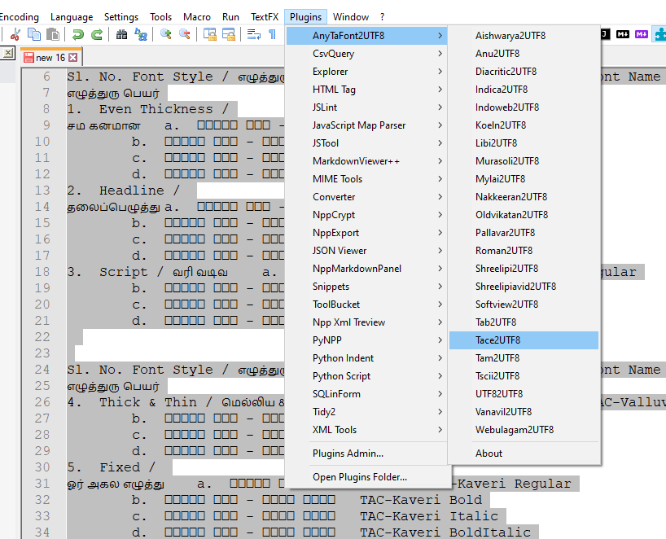Click the Copy icon in toolbar
666x539 pixels.
(x=34, y=34)
